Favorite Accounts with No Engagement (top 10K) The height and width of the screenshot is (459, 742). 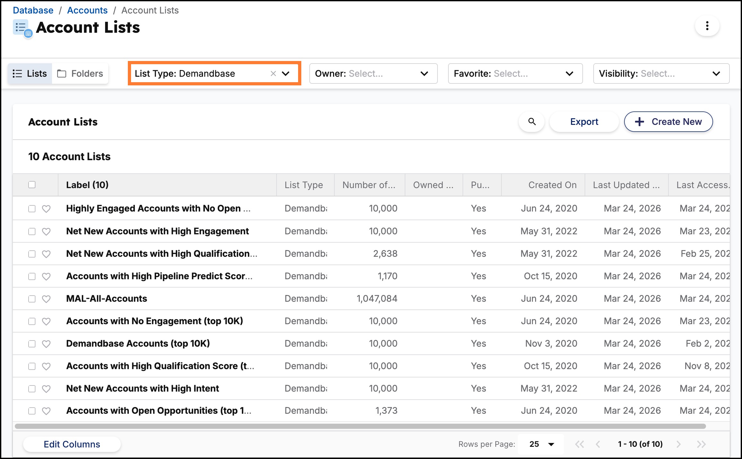click(46, 321)
